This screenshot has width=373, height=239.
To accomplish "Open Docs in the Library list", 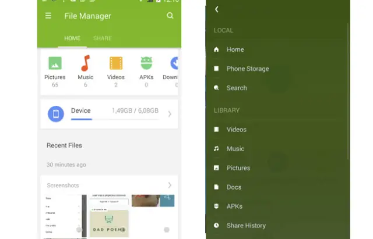I will pyautogui.click(x=234, y=187).
